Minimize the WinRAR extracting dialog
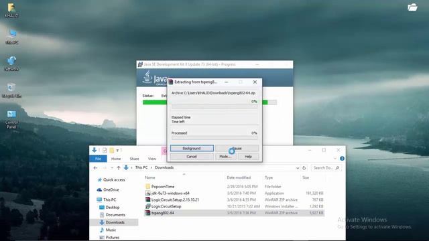 [x=227, y=82]
